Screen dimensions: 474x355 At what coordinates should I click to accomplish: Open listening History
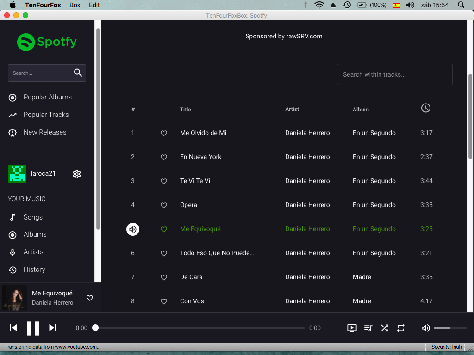(34, 269)
